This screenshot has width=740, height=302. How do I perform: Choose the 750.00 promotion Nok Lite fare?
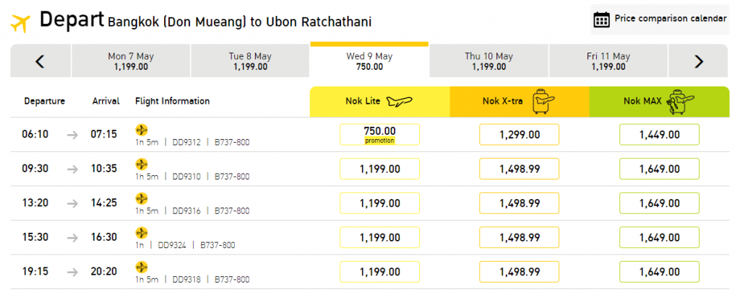pyautogui.click(x=379, y=135)
